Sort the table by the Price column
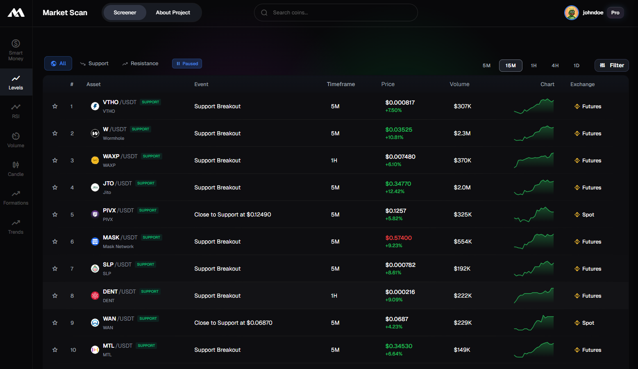The width and height of the screenshot is (638, 369). tap(388, 84)
